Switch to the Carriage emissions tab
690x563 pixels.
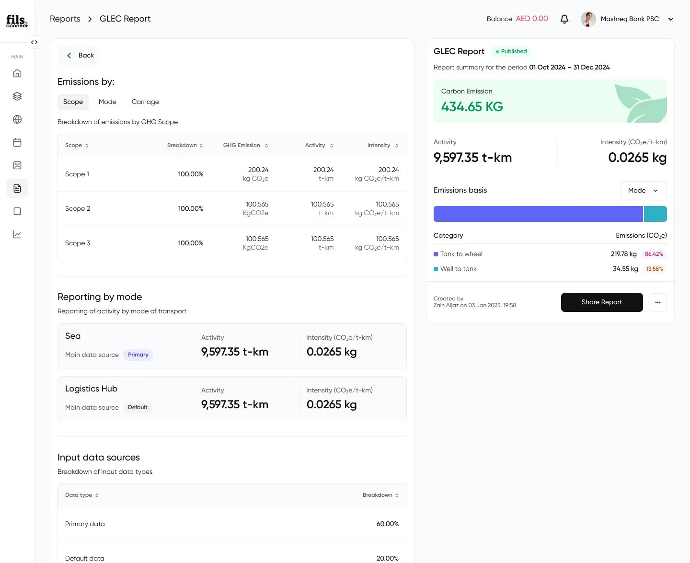point(145,102)
